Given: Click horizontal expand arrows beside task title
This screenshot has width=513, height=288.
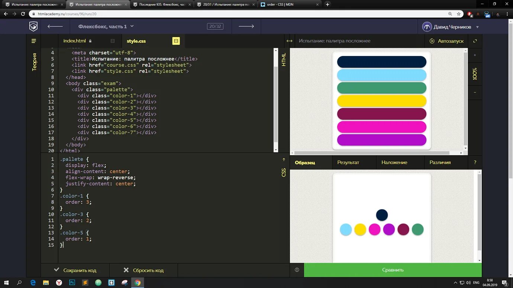Looking at the screenshot, I should pos(289,41).
